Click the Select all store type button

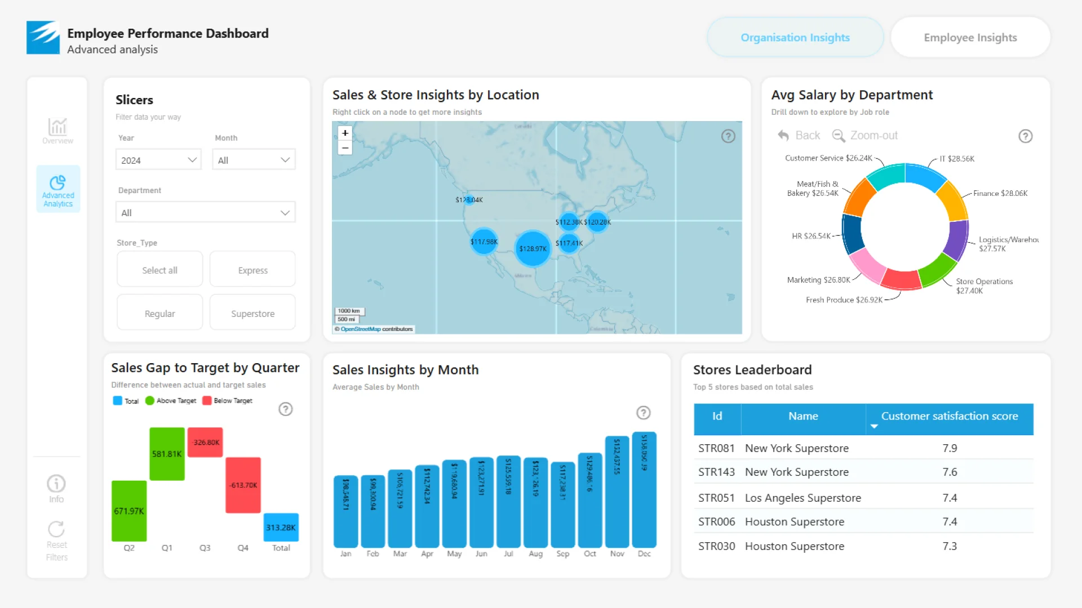(159, 270)
